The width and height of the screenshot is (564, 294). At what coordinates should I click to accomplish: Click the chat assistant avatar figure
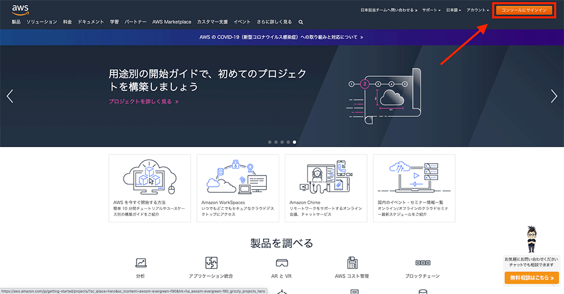pyautogui.click(x=531, y=239)
